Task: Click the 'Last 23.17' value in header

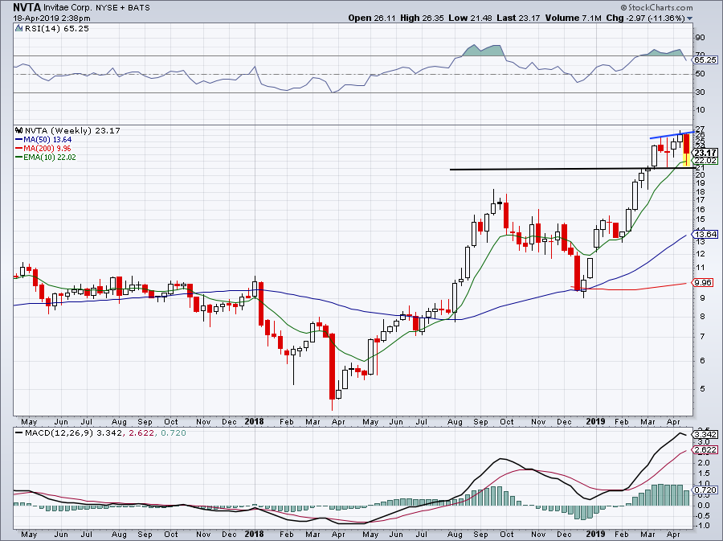Action: click(x=519, y=18)
